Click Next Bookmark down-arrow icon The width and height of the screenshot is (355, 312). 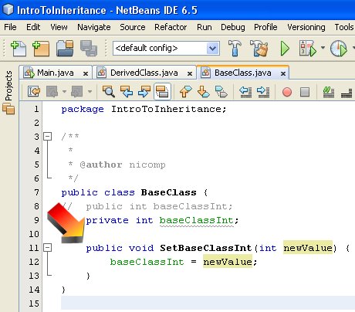(x=203, y=91)
